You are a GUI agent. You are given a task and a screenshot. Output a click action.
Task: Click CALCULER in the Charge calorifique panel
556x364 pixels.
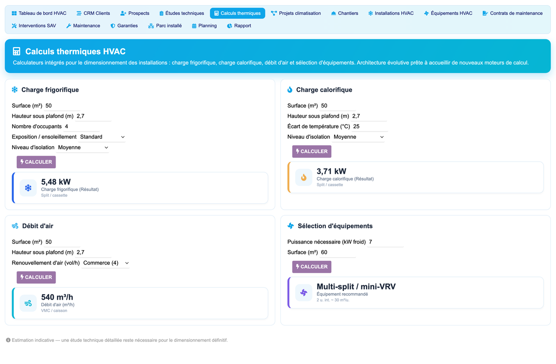click(x=312, y=151)
